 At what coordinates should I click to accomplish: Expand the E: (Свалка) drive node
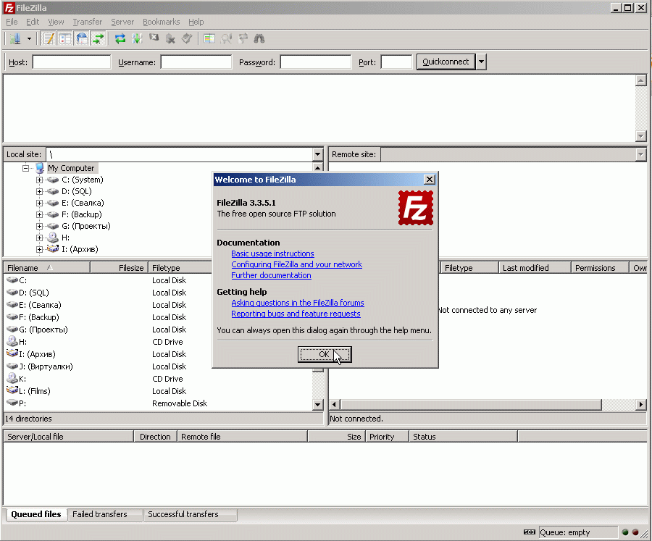point(39,203)
